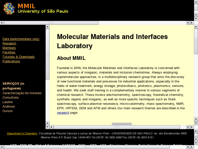Click the scroll-down arrow of main content vertical scrollbar
Viewport: 198px width, 149px height.
point(196,123)
